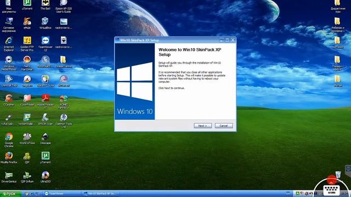Viewport: 351px width, 197px height.
Task: Open Inkscape desktop shortcut
Action: (46, 138)
